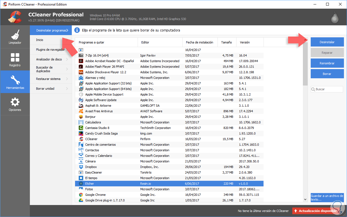
Task: Click the Bonjour program icon
Action: (81, 117)
